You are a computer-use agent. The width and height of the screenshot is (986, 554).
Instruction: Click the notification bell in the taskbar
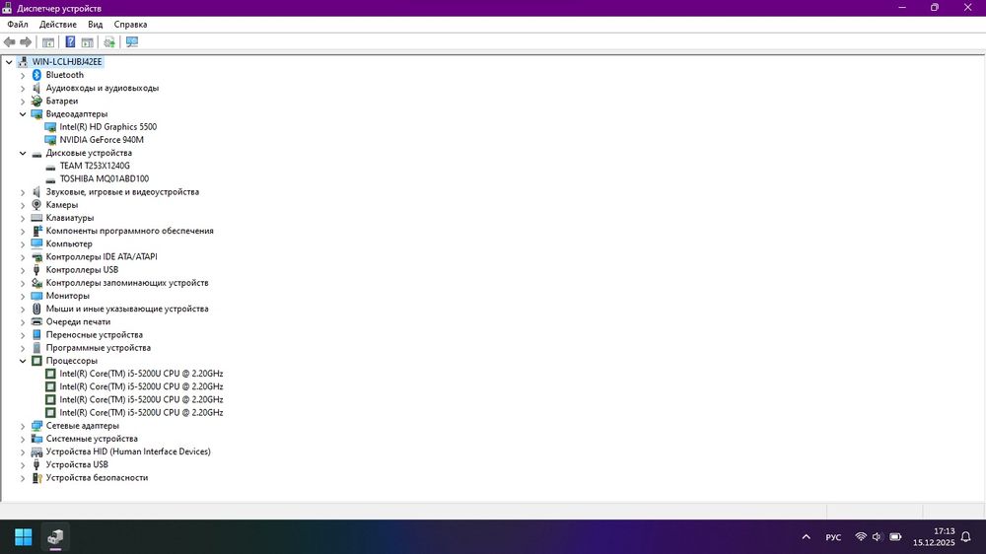coord(966,537)
